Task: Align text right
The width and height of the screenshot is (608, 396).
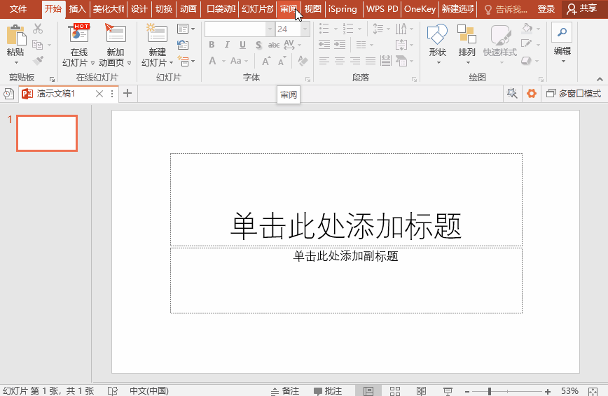Action: tap(355, 61)
